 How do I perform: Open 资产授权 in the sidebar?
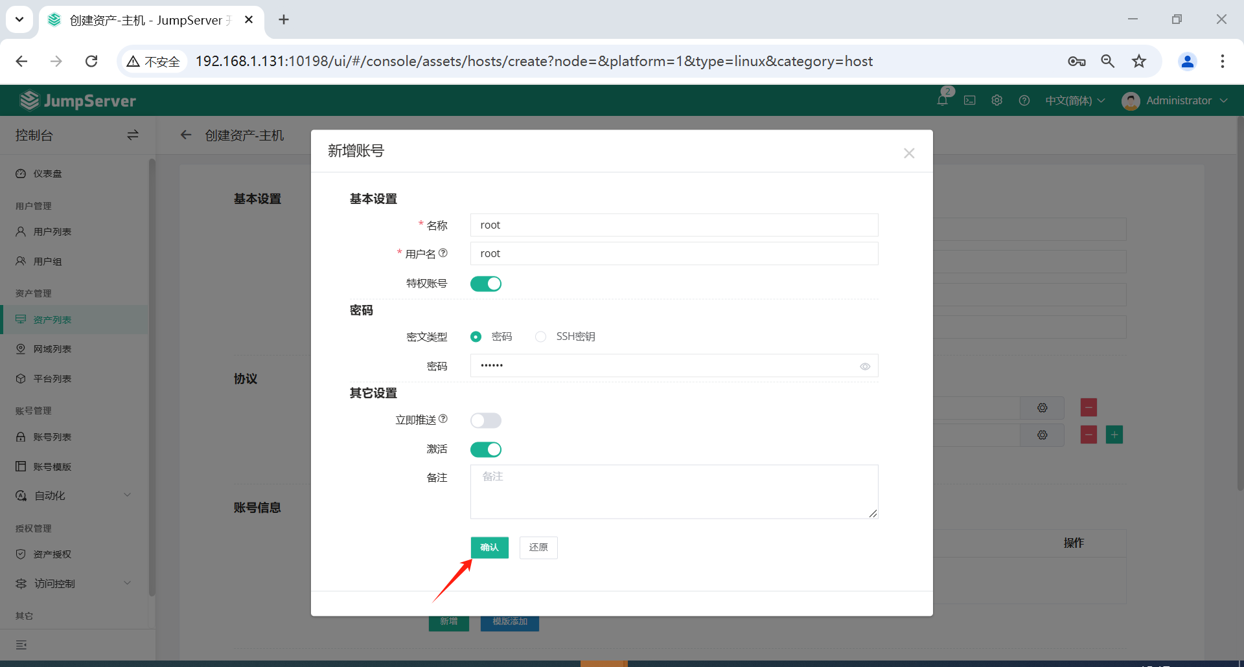75,554
